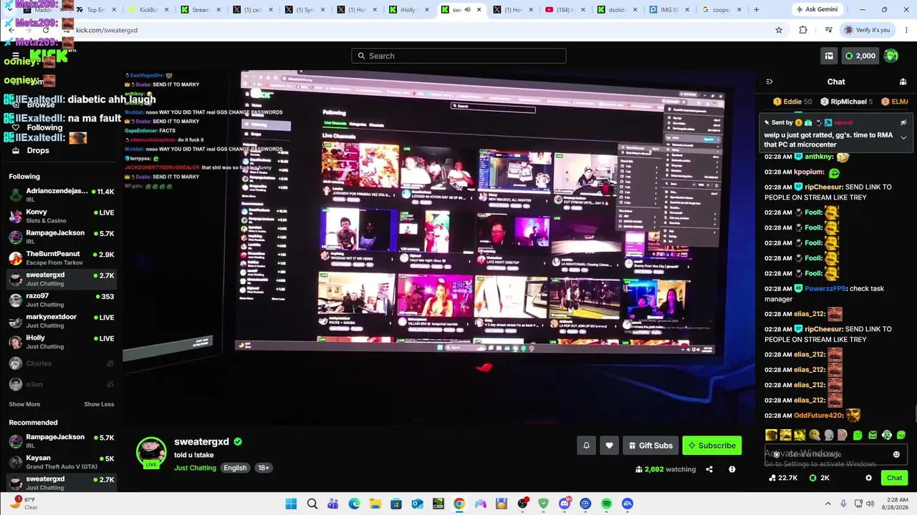917x515 pixels.
Task: Collapse the chat panel with the arrow icon
Action: click(x=769, y=82)
